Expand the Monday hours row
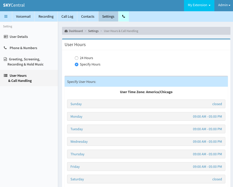The width and height of the screenshot is (233, 187). 146,116
